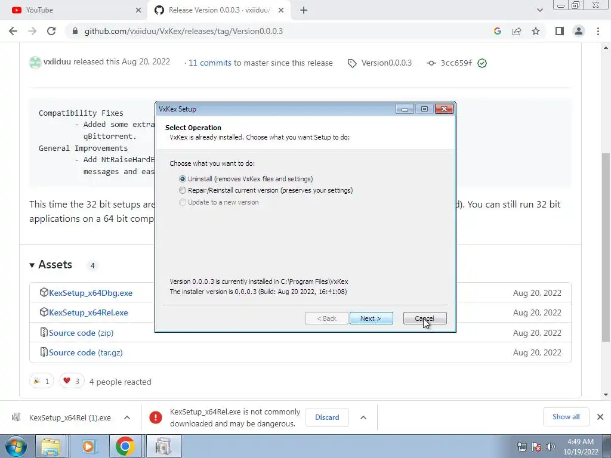Screen dimensions: 611x458
Task: Click the heart reaction button
Action: click(72, 381)
